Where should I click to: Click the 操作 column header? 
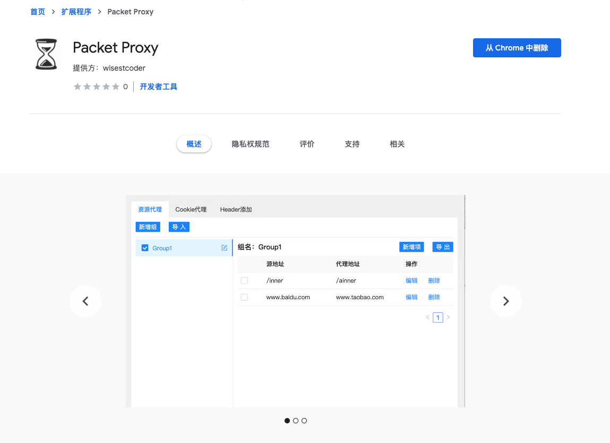(x=411, y=264)
